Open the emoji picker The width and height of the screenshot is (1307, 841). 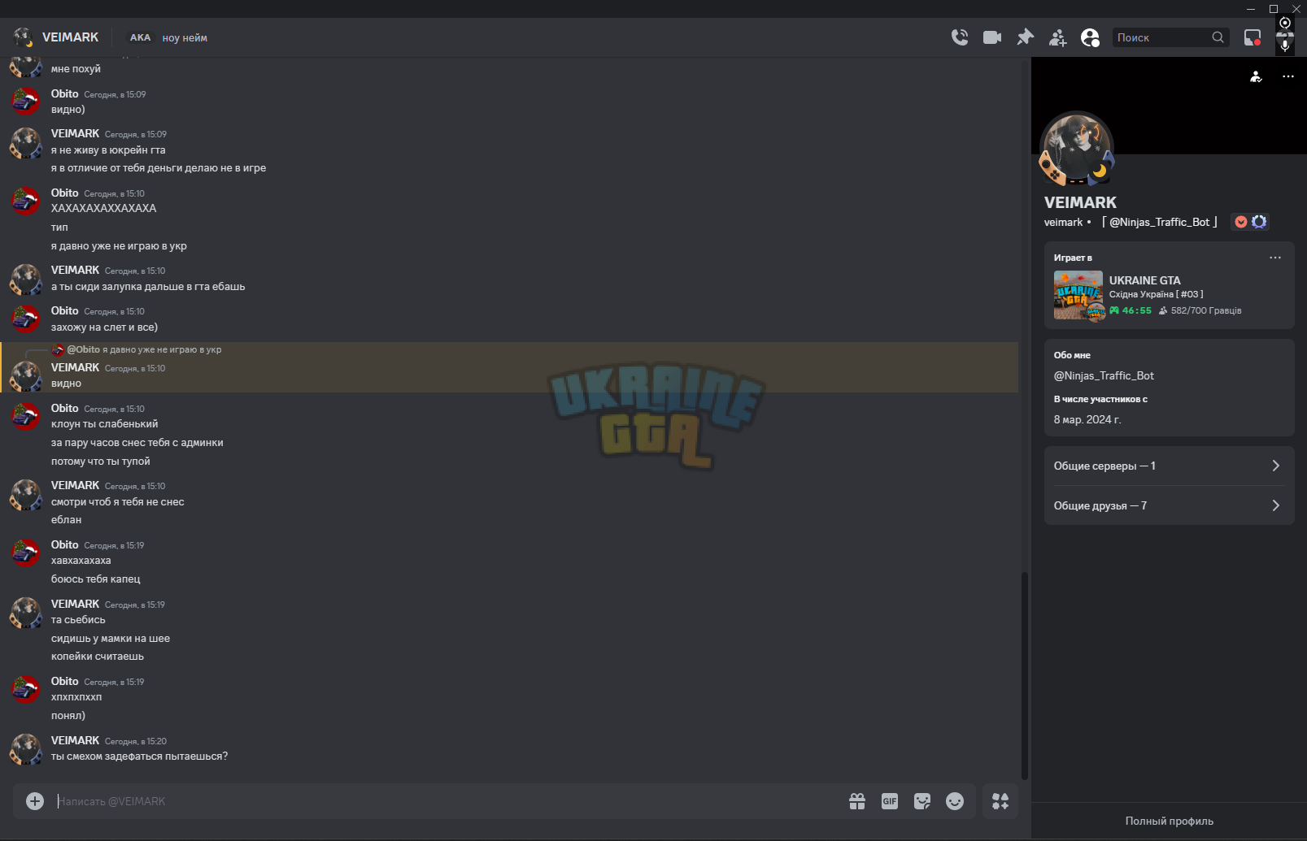coord(955,801)
